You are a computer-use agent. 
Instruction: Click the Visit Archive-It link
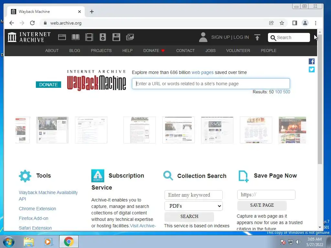click(x=143, y=226)
